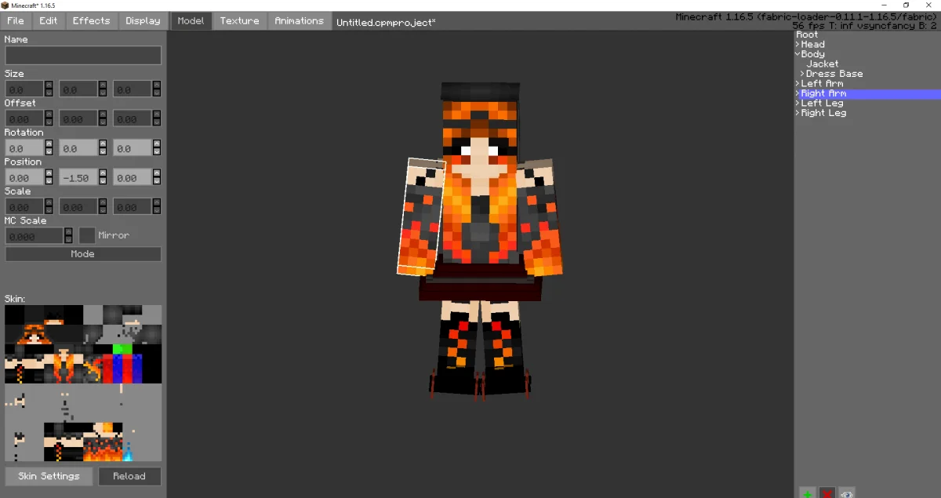Click the first Scale value field
This screenshot has width=941, height=498.
tap(24, 206)
